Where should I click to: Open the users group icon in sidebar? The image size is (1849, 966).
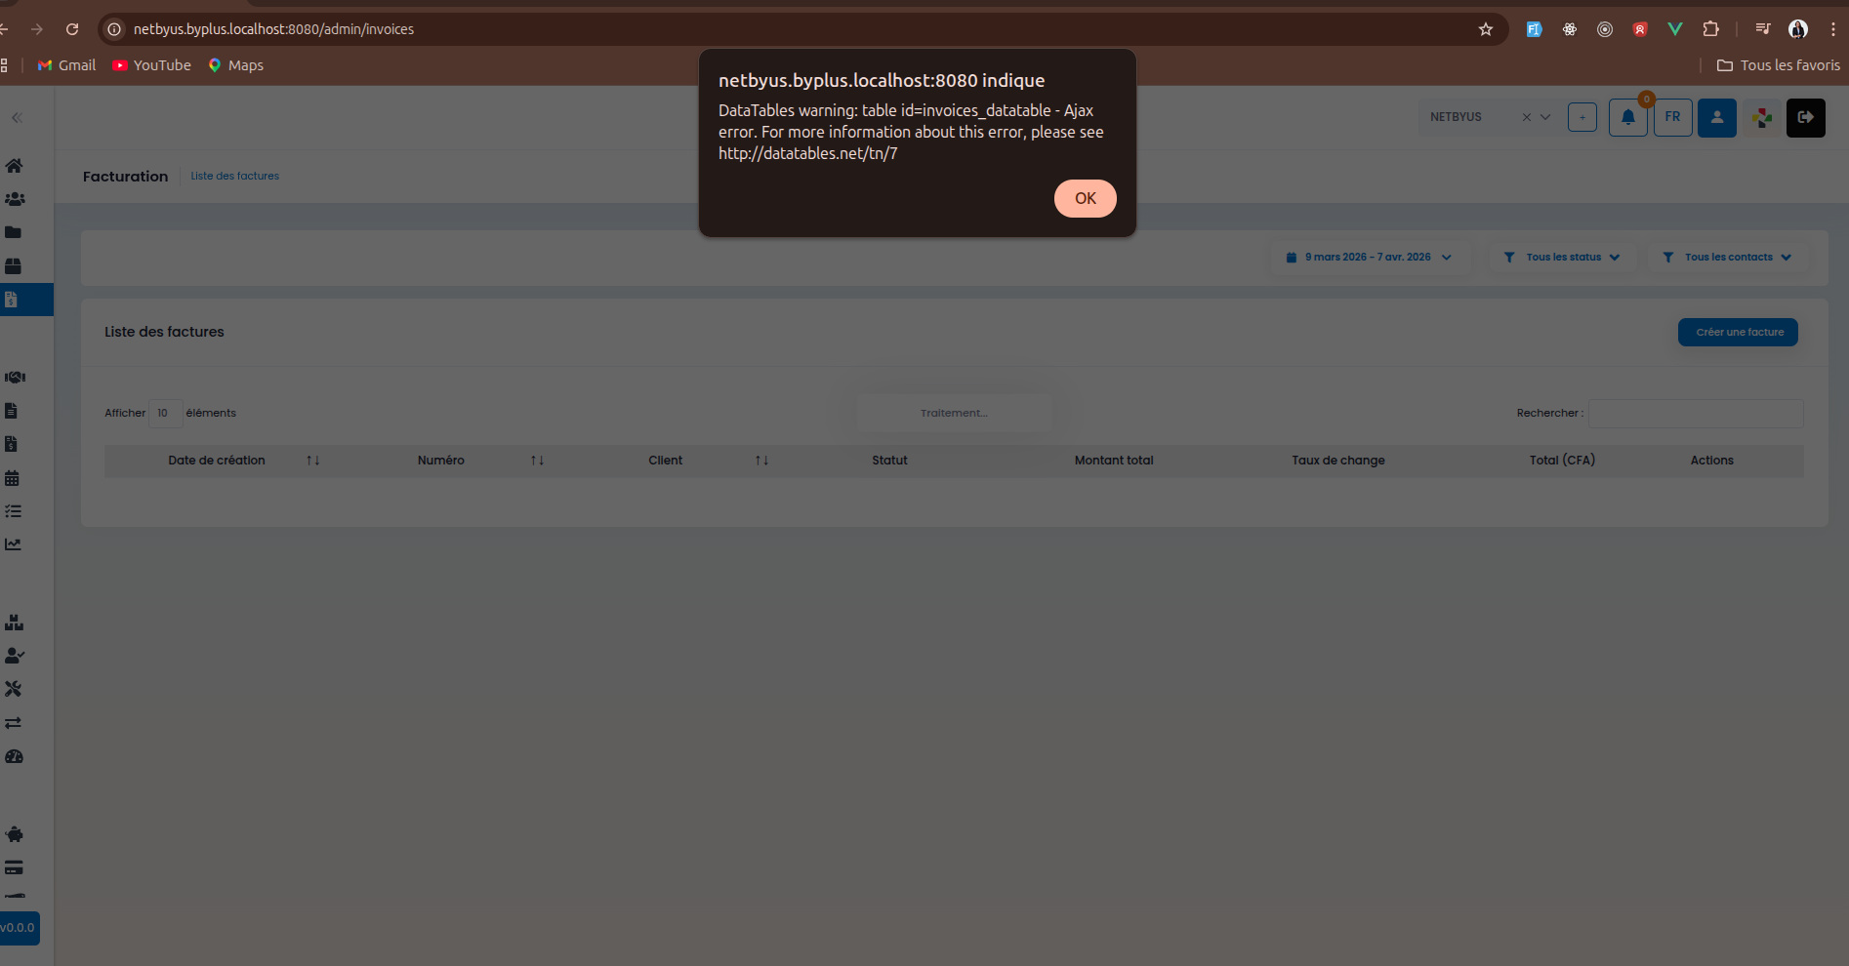point(14,199)
